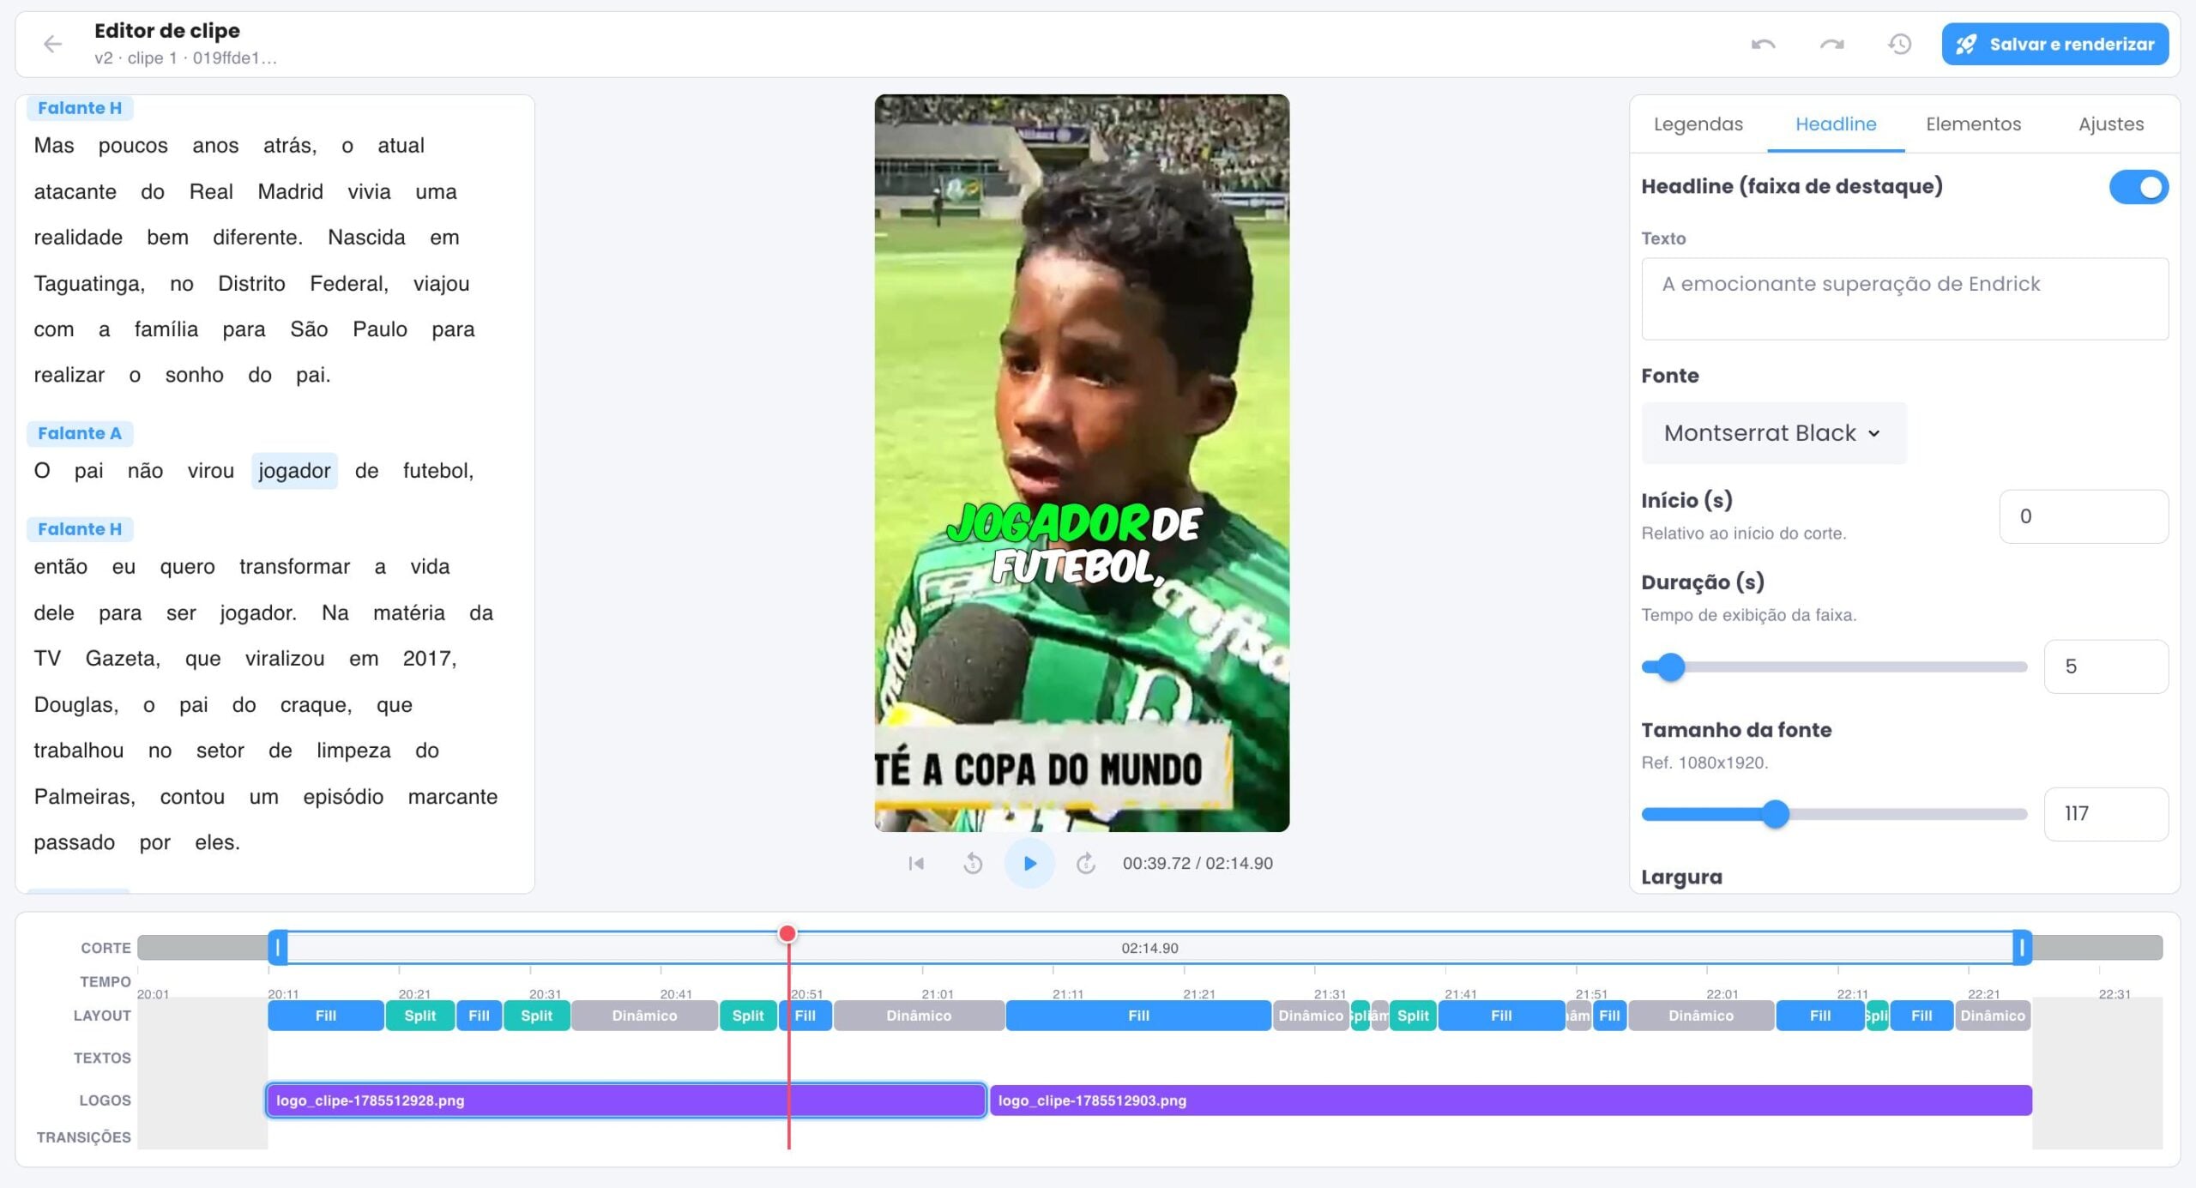
Task: Click the first Falante H speaker label
Action: coord(80,108)
